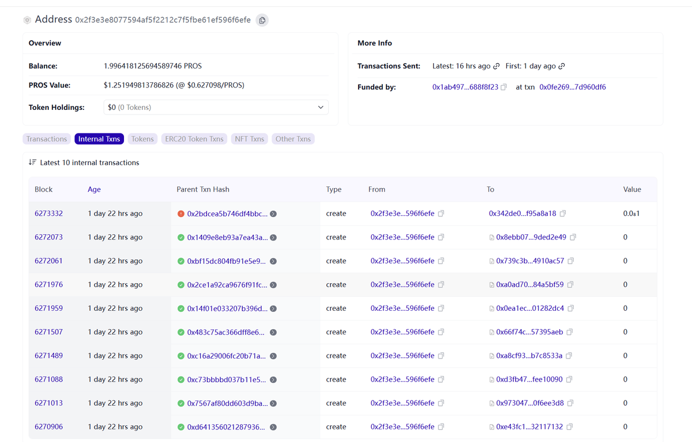
Task: Copy the funded-by address 0x1ab497...688f8f23
Action: pyautogui.click(x=503, y=87)
